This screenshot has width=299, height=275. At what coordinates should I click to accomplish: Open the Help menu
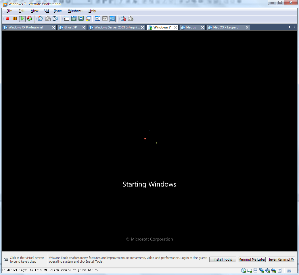point(92,11)
